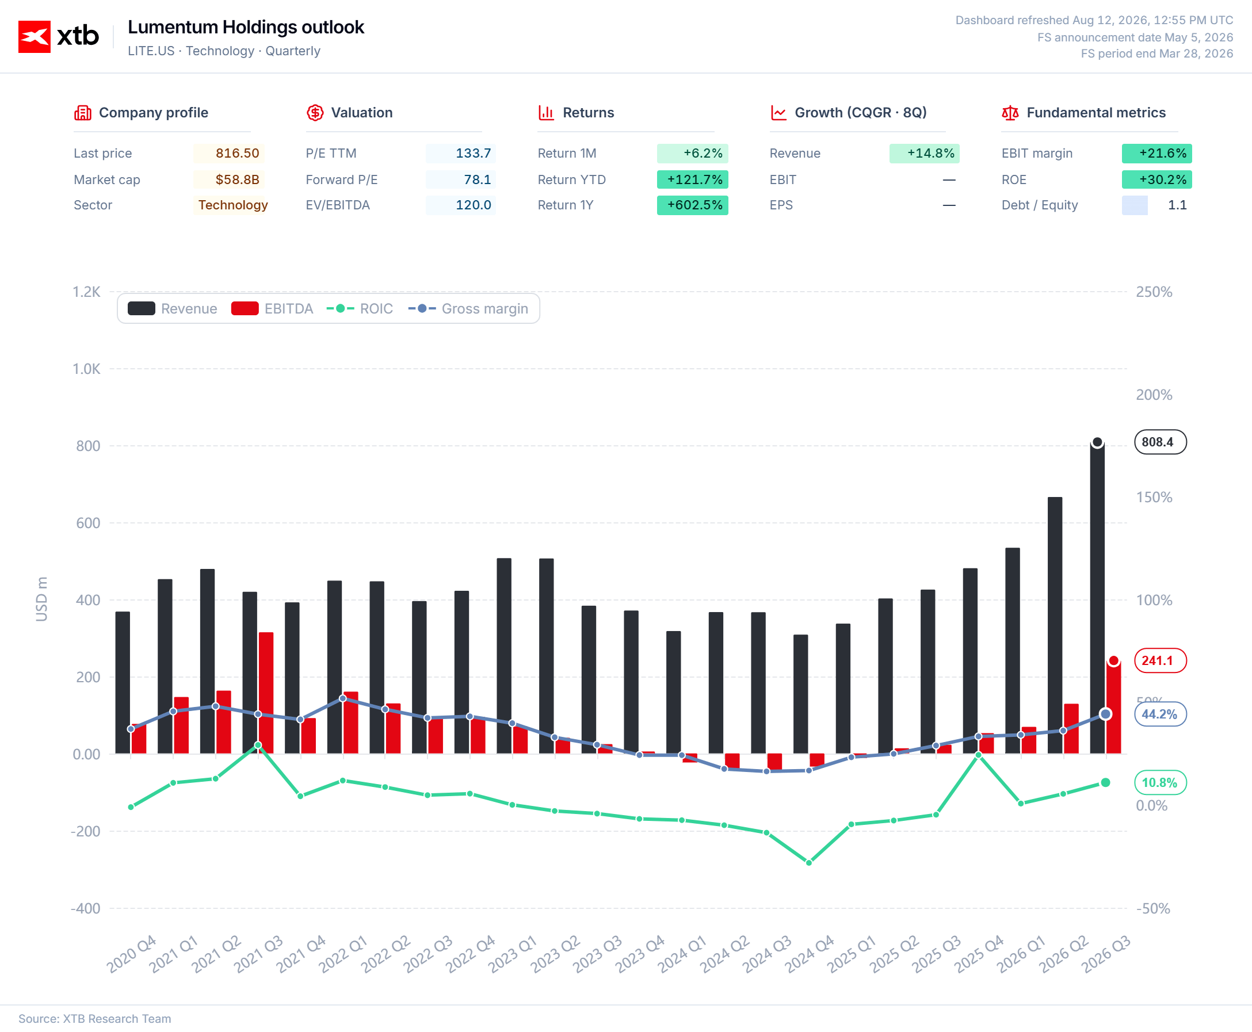Click the latest revenue endpoint marker
Image resolution: width=1252 pixels, height=1032 pixels.
(x=1097, y=442)
